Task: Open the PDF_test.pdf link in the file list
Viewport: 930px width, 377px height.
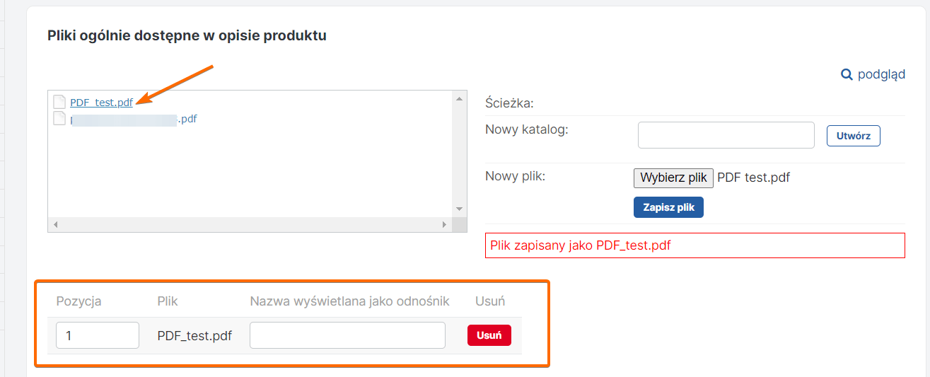Action: [x=101, y=103]
